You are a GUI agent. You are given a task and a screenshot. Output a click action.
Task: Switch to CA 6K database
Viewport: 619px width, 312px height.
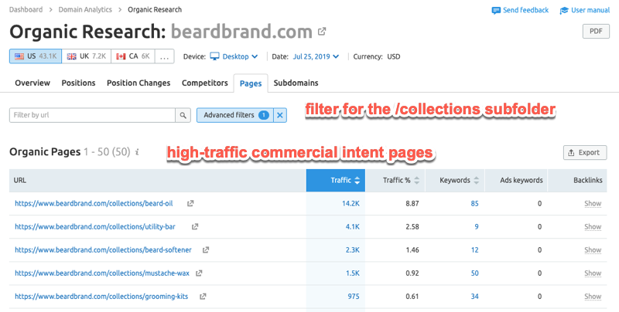pos(133,56)
